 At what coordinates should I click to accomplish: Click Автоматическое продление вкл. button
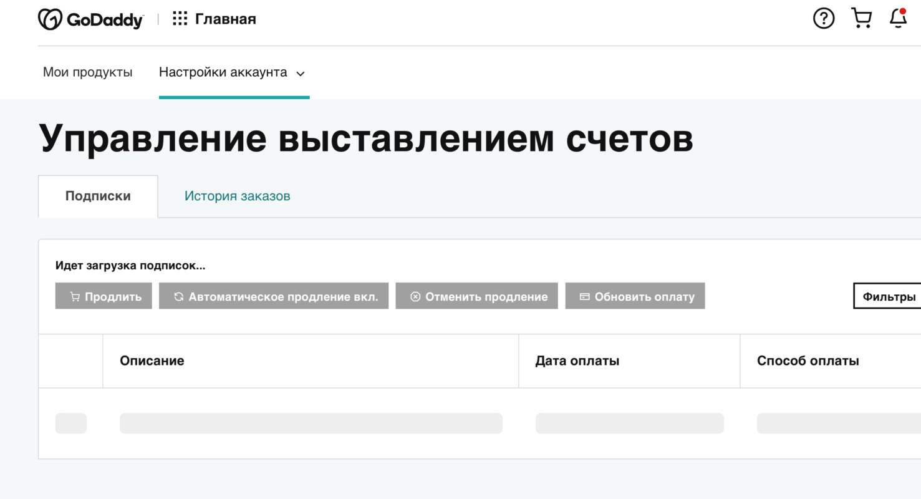(274, 296)
